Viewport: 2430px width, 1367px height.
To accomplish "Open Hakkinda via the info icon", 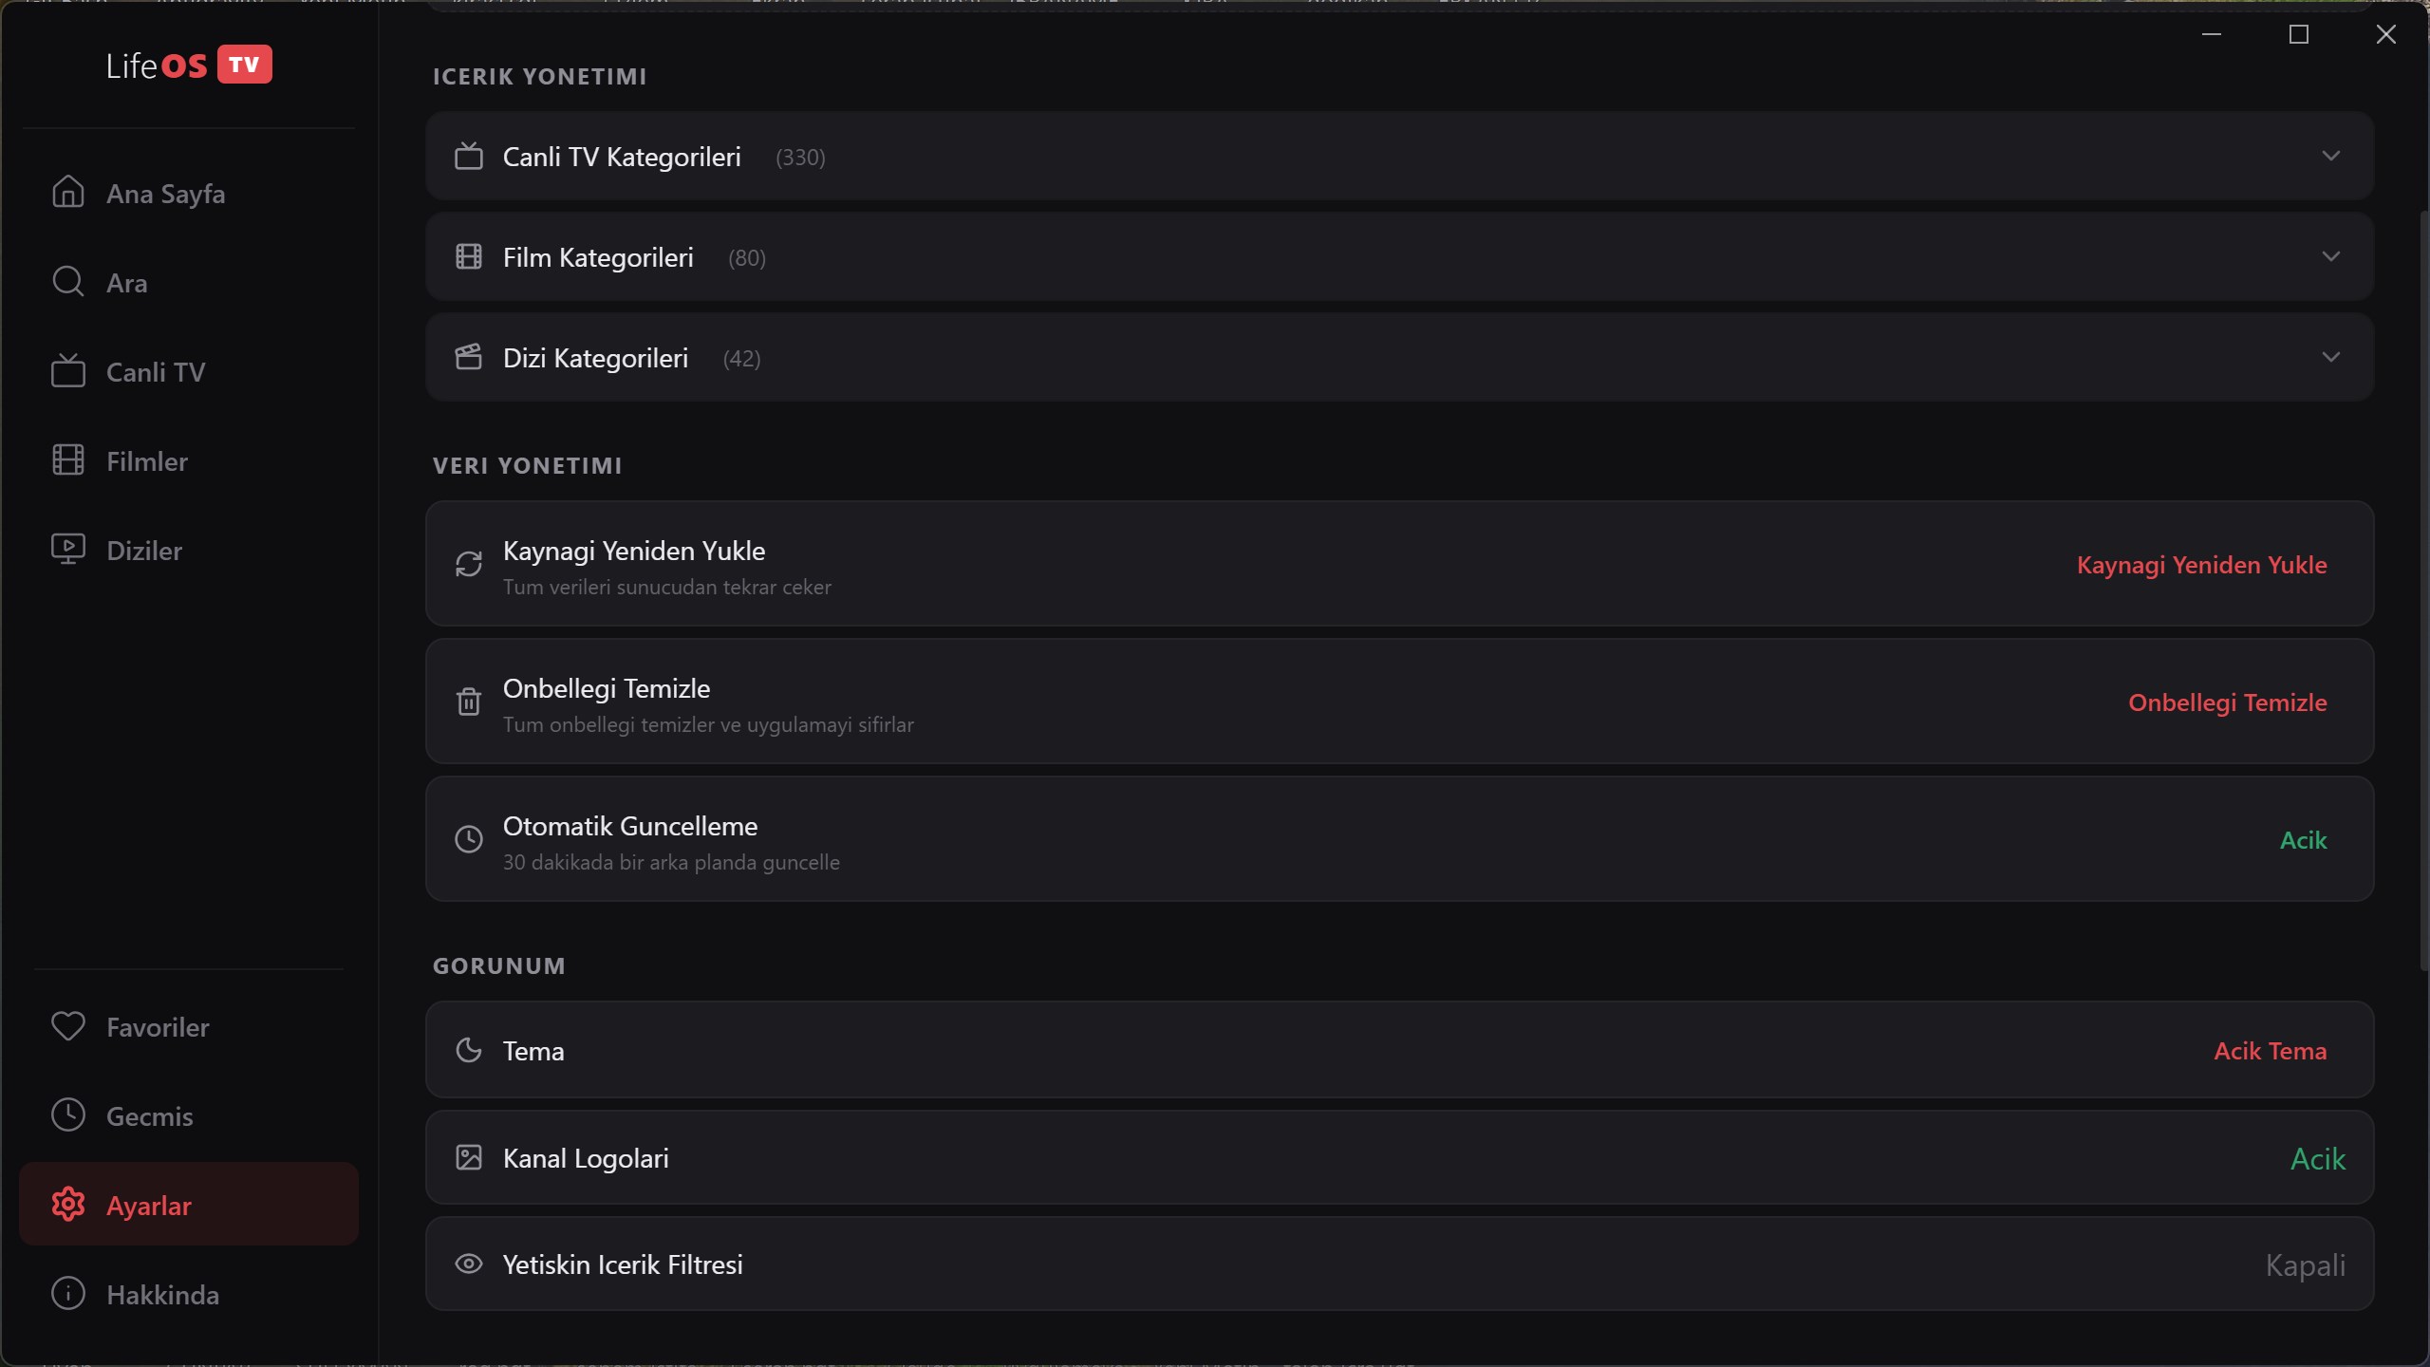I will tap(67, 1293).
